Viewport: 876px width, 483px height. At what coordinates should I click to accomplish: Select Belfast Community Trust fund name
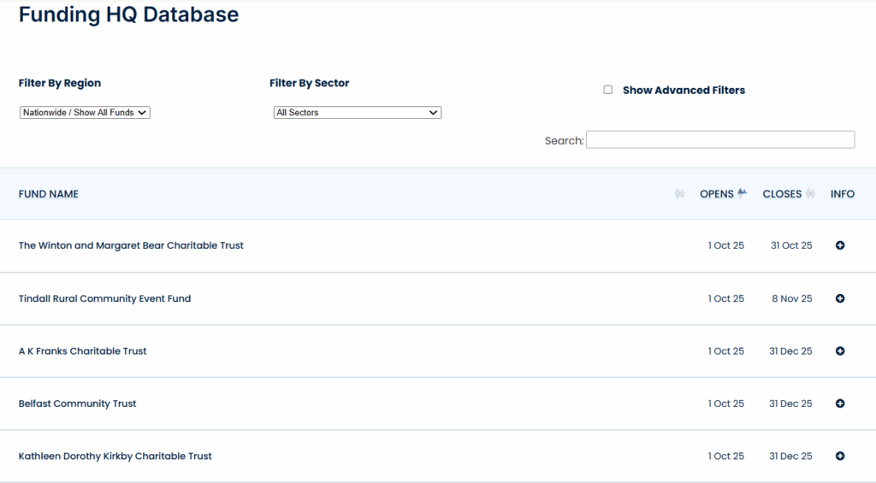pyautogui.click(x=77, y=403)
